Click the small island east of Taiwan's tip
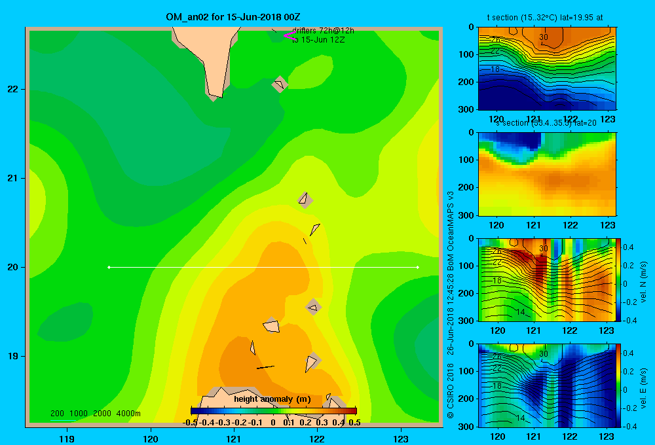The image size is (655, 445). 280,84
